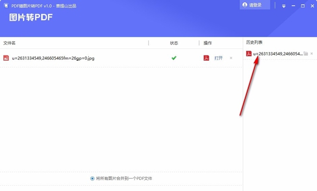Image resolution: width=317 pixels, height=191 pixels.
Task: Click the 状态 column header
Action: (x=174, y=43)
